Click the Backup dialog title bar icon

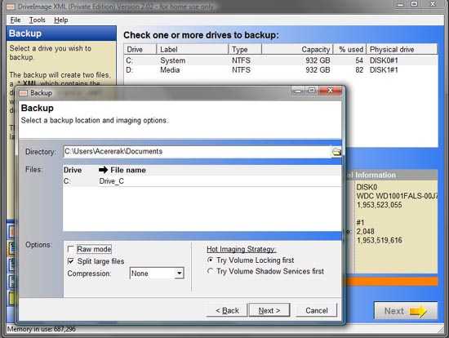point(23,93)
